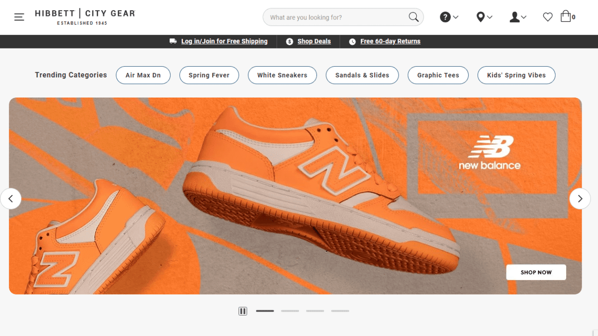Expand the store location dropdown chevron
The width and height of the screenshot is (598, 336).
pos(490,17)
